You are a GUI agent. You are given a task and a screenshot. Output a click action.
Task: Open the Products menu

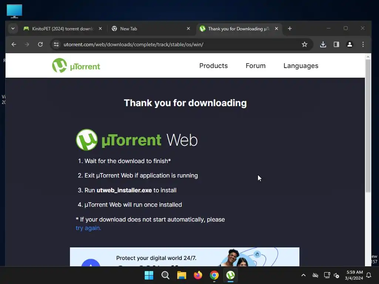point(214,66)
